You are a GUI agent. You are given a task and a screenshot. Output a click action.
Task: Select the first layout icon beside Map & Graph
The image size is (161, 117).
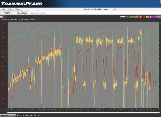[32, 12]
